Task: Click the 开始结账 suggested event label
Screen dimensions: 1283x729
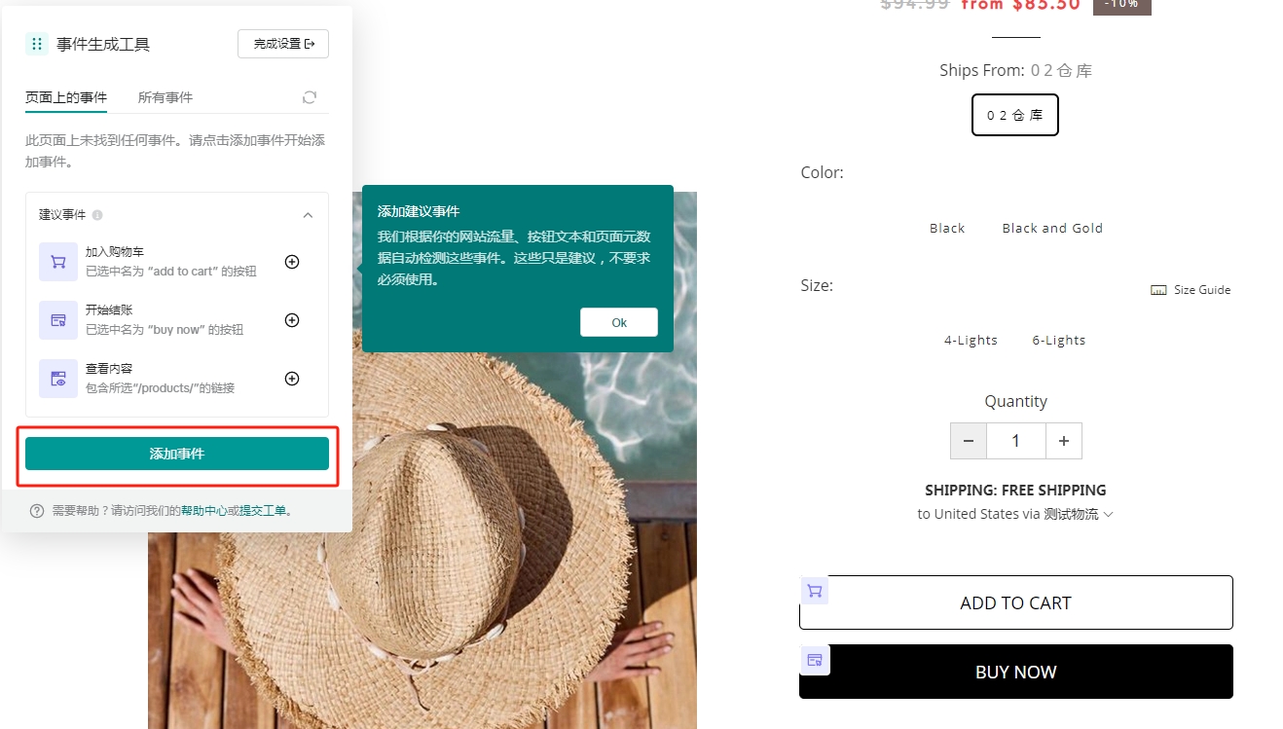Action: click(109, 310)
